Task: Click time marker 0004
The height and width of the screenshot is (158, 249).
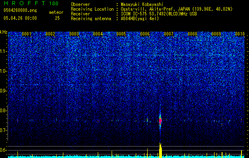Action: pyautogui.click(x=98, y=34)
